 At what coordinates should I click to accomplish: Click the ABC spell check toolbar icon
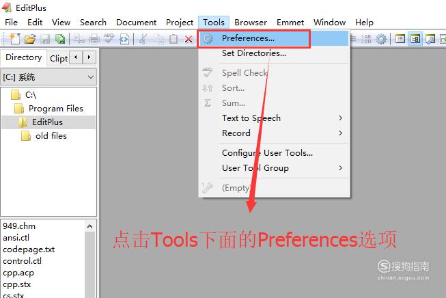pos(109,39)
